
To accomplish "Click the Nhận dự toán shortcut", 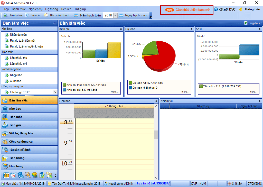I will (x=18, y=35).
